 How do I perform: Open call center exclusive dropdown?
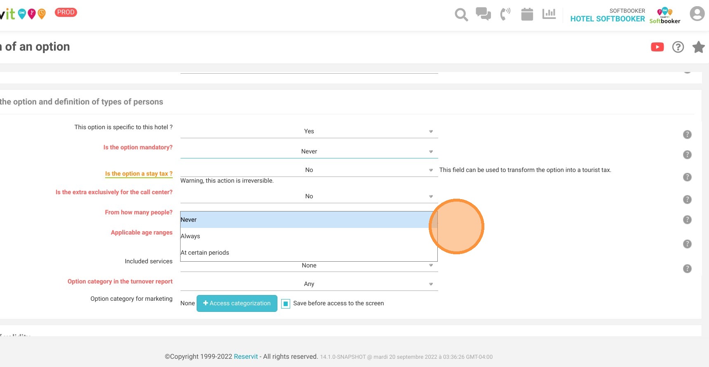coord(309,196)
